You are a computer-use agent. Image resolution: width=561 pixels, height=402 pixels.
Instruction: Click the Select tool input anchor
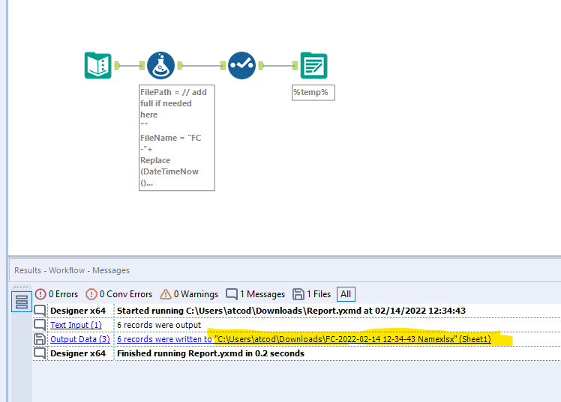coord(223,65)
